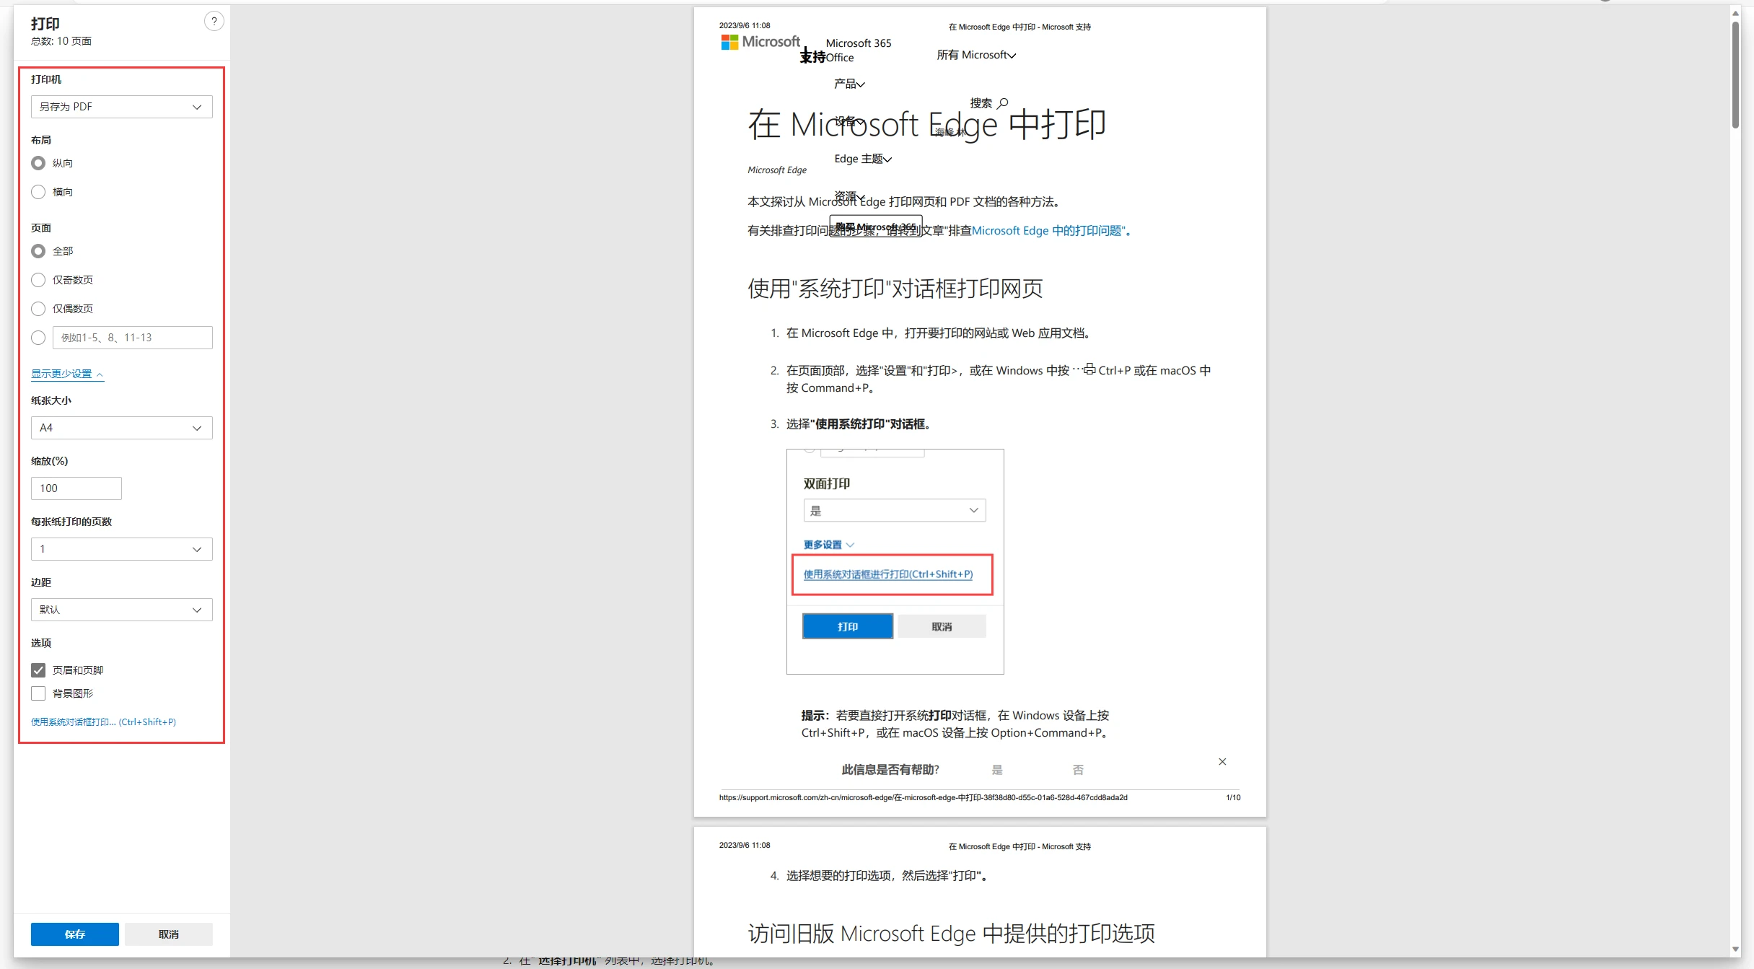
Task: Click the Microsoft logo in the preview page
Action: tap(760, 42)
